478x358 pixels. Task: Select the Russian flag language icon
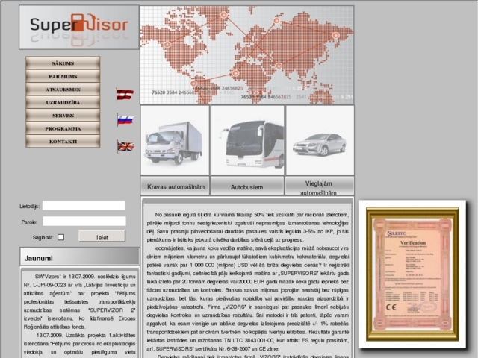point(125,120)
